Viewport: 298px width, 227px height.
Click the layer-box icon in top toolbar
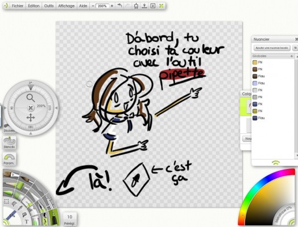(153, 6)
